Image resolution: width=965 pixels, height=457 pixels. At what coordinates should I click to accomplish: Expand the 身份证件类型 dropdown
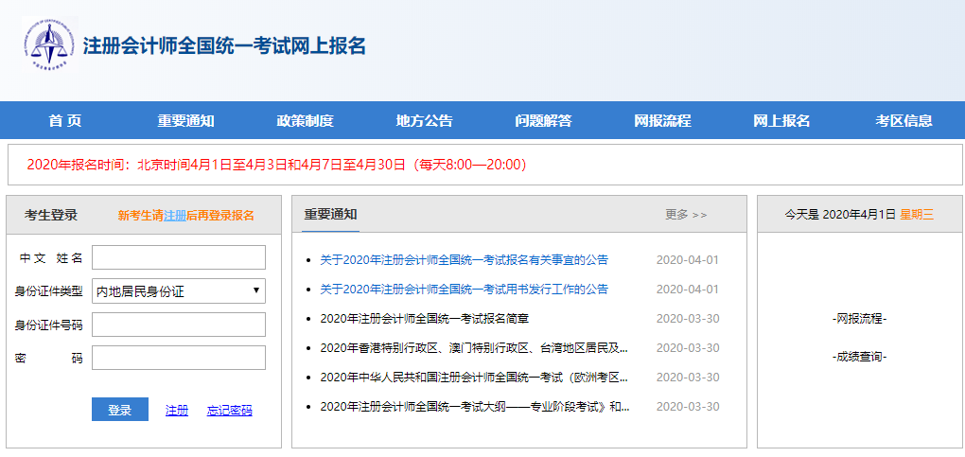coord(179,291)
